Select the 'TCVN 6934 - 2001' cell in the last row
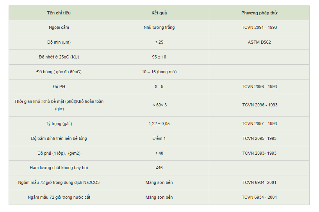The image size is (319, 212). pyautogui.click(x=259, y=197)
